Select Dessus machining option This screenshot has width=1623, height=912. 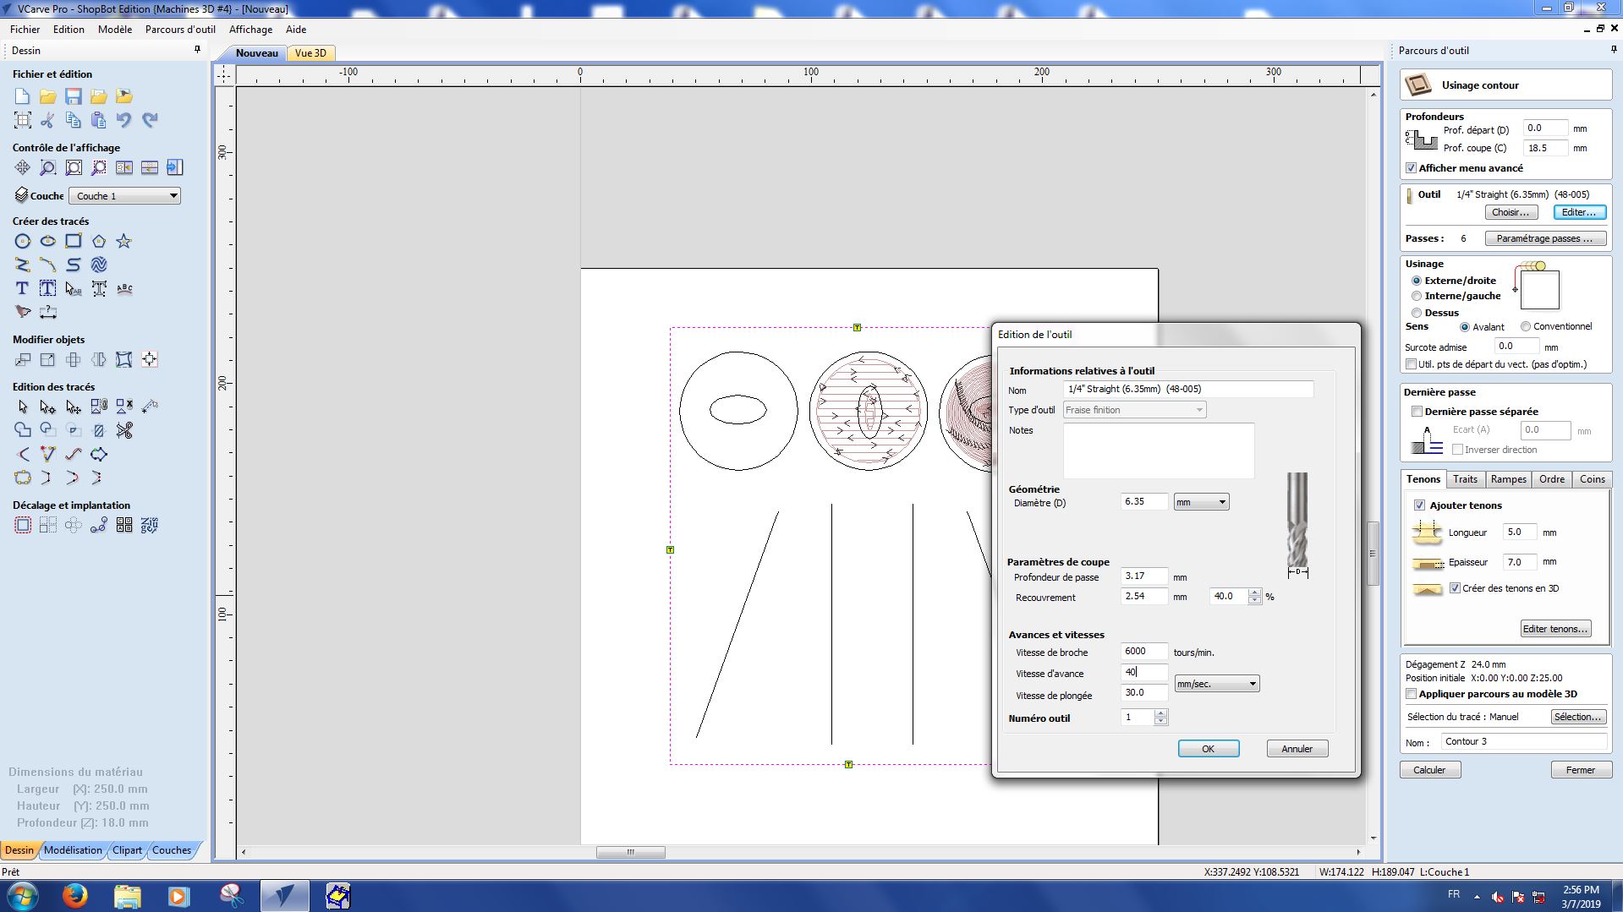[x=1417, y=313]
